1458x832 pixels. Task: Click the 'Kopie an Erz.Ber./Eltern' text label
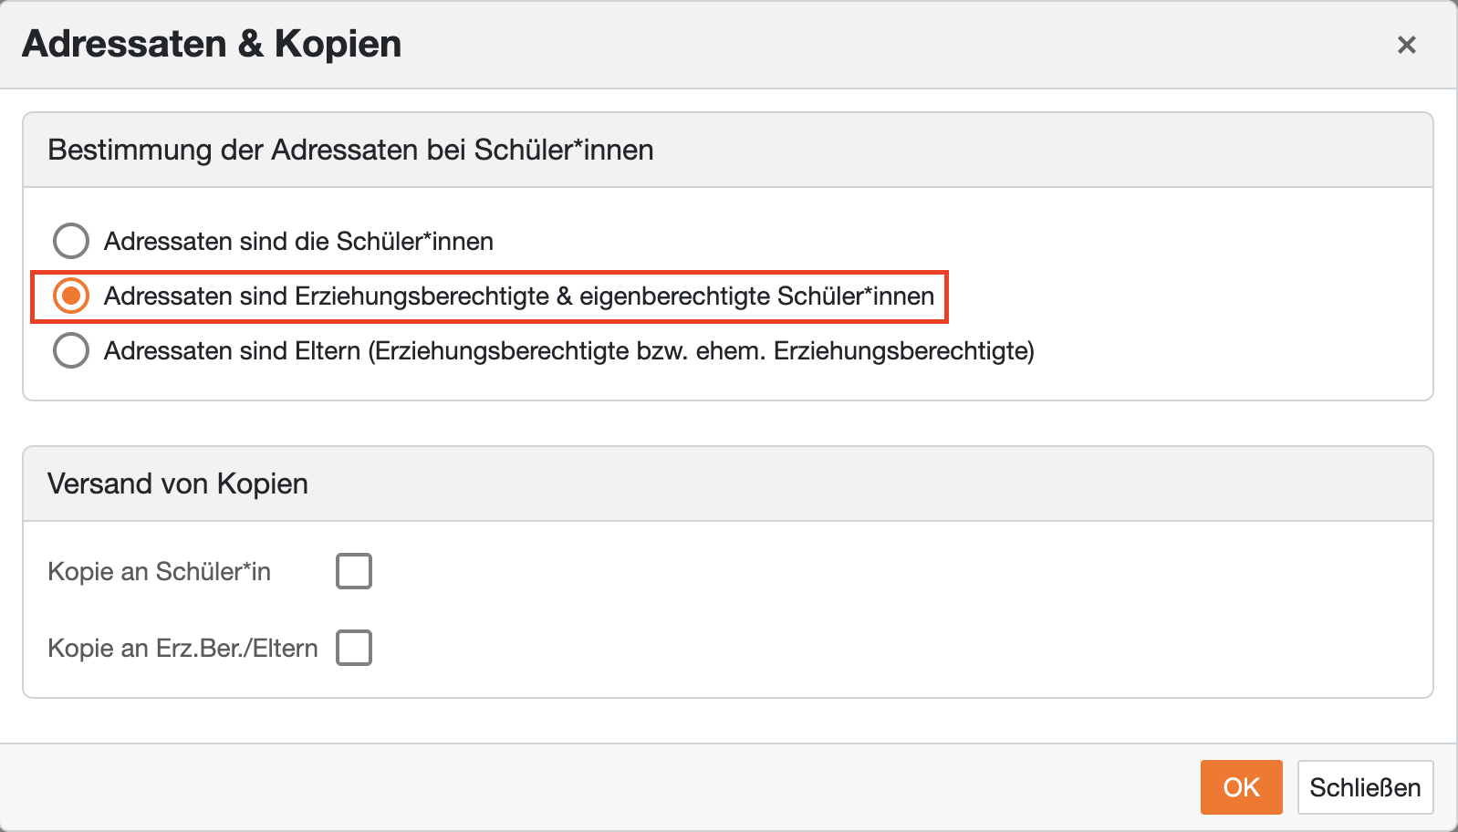point(182,649)
